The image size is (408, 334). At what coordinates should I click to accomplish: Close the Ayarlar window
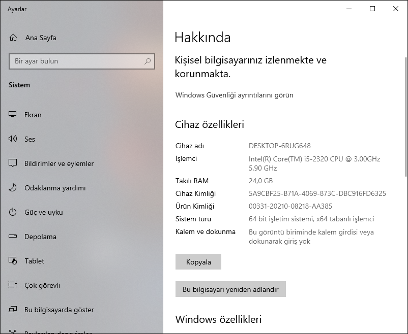[396, 9]
